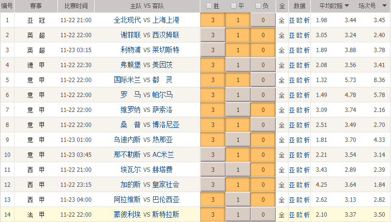Click the 数据 column header
This screenshot has width=391, height=222.
pyautogui.click(x=299, y=6)
